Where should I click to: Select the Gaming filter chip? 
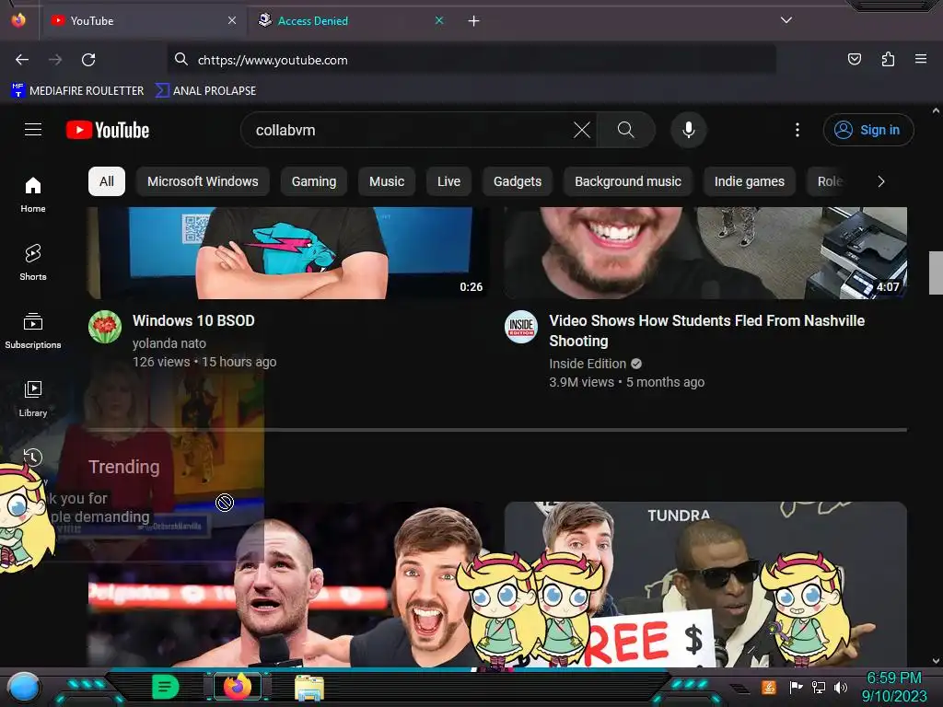[x=314, y=181]
